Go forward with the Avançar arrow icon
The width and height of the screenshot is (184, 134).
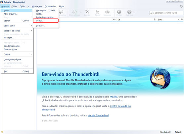click(x=129, y=12)
